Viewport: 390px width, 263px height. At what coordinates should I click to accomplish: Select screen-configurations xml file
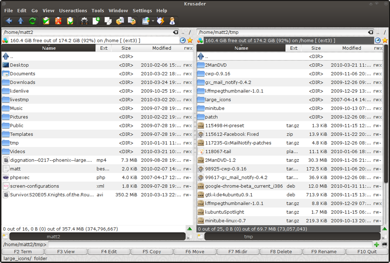[97, 186]
